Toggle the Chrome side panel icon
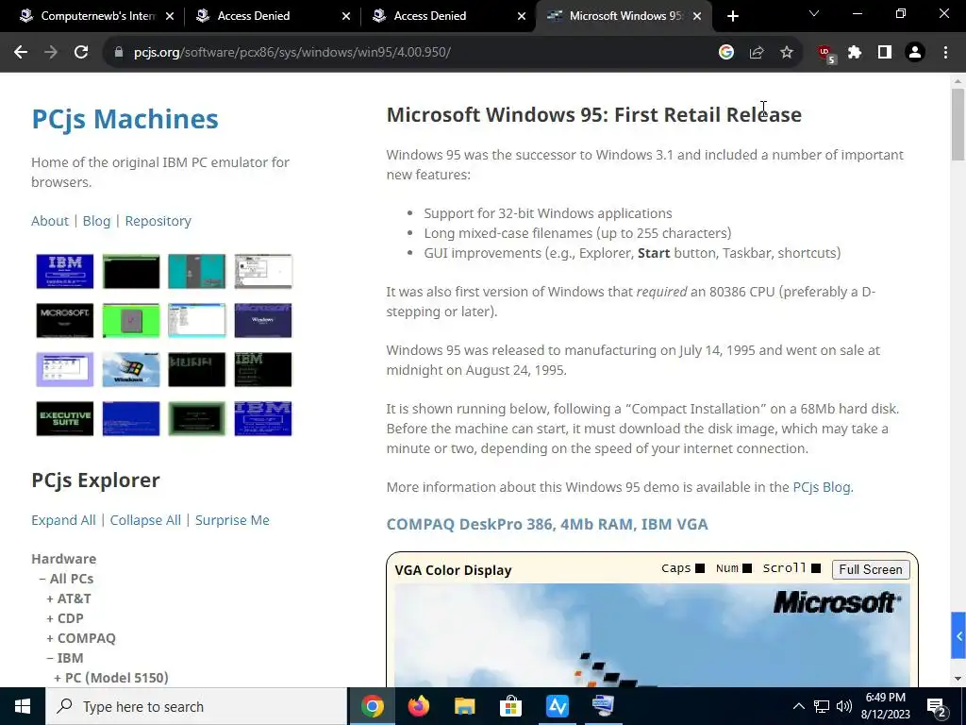 (x=885, y=53)
